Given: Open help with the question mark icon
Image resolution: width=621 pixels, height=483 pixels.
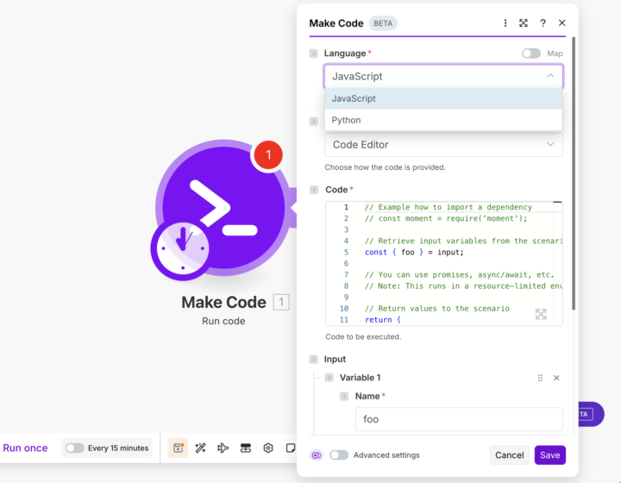Looking at the screenshot, I should click(x=543, y=23).
